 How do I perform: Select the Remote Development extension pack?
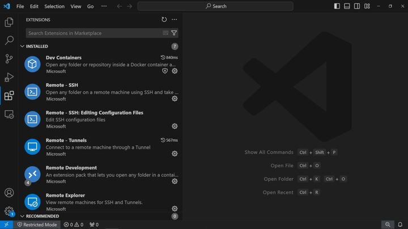(x=101, y=174)
